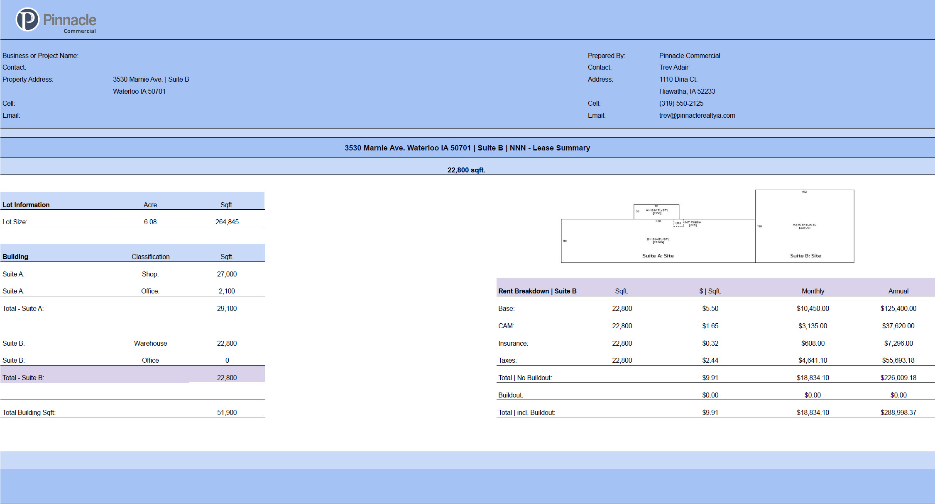
Task: Click the Prepared By value Pinnacle Commercial
Action: pyautogui.click(x=690, y=56)
